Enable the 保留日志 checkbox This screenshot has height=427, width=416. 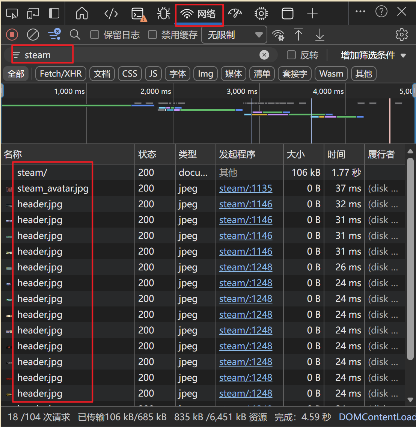click(95, 35)
